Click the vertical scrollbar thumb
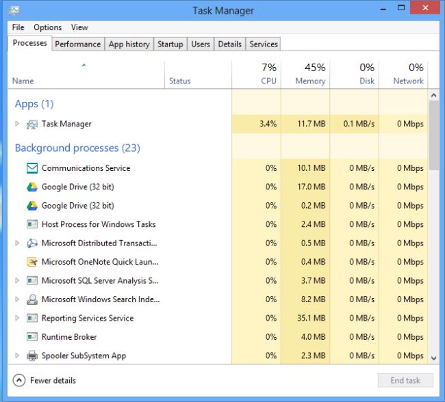The width and height of the screenshot is (445, 402). click(x=433, y=135)
